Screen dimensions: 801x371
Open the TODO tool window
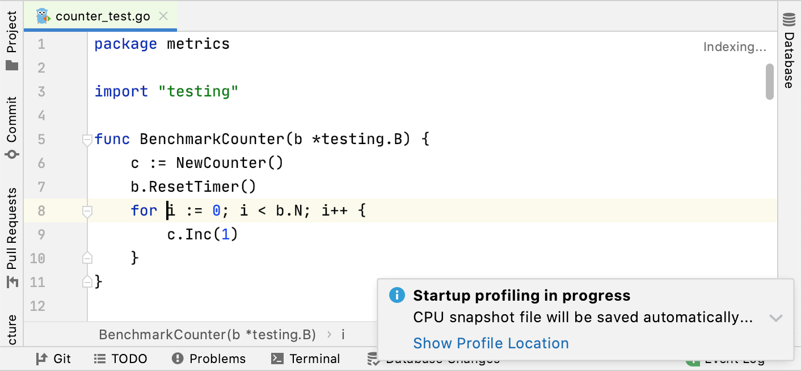click(120, 359)
